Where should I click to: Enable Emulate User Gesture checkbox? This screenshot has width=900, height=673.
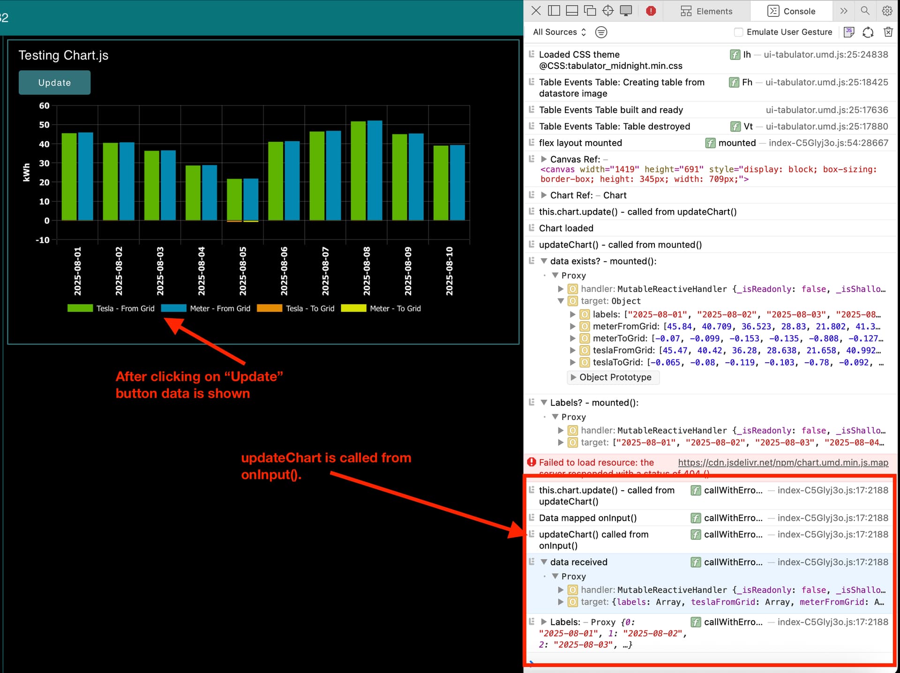point(739,32)
